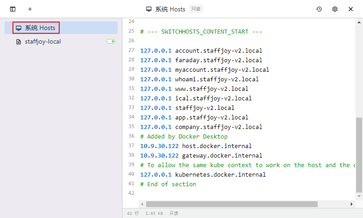The height and width of the screenshot is (218, 363).
Task: Click the vertical scrollbar down arrow
Action: pos(359,196)
